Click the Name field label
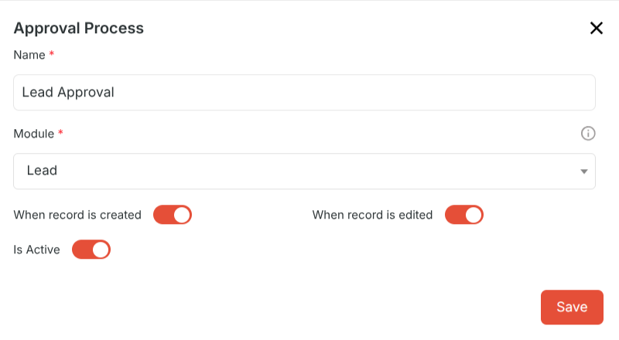The image size is (619, 340). click(x=29, y=55)
